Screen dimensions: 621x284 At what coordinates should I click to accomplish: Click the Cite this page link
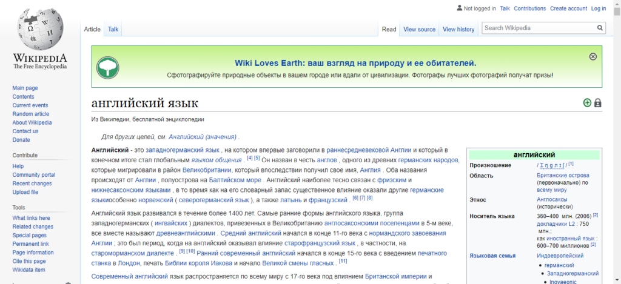coord(29,261)
